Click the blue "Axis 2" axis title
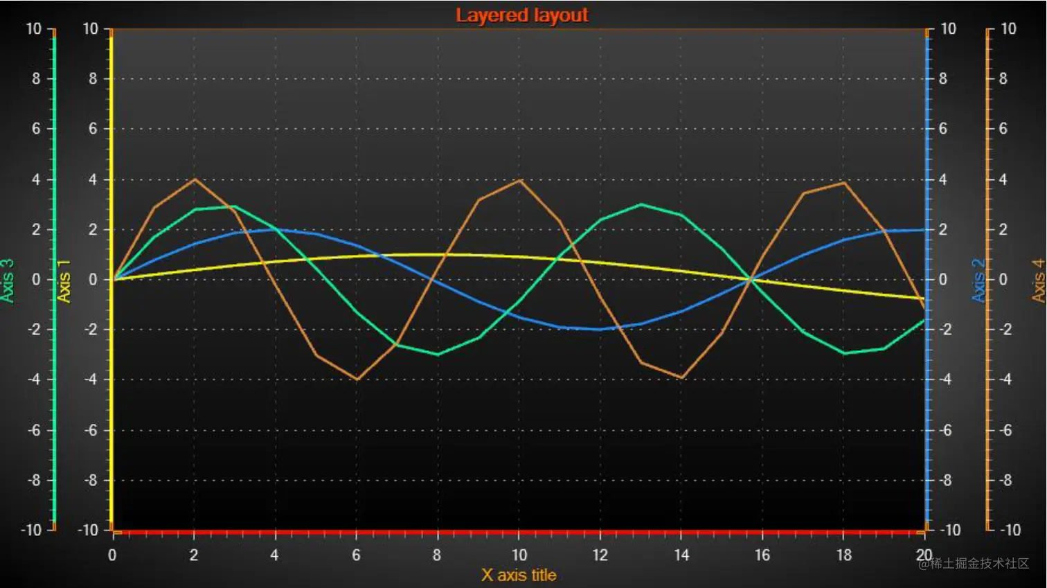1047x588 pixels. click(x=978, y=280)
